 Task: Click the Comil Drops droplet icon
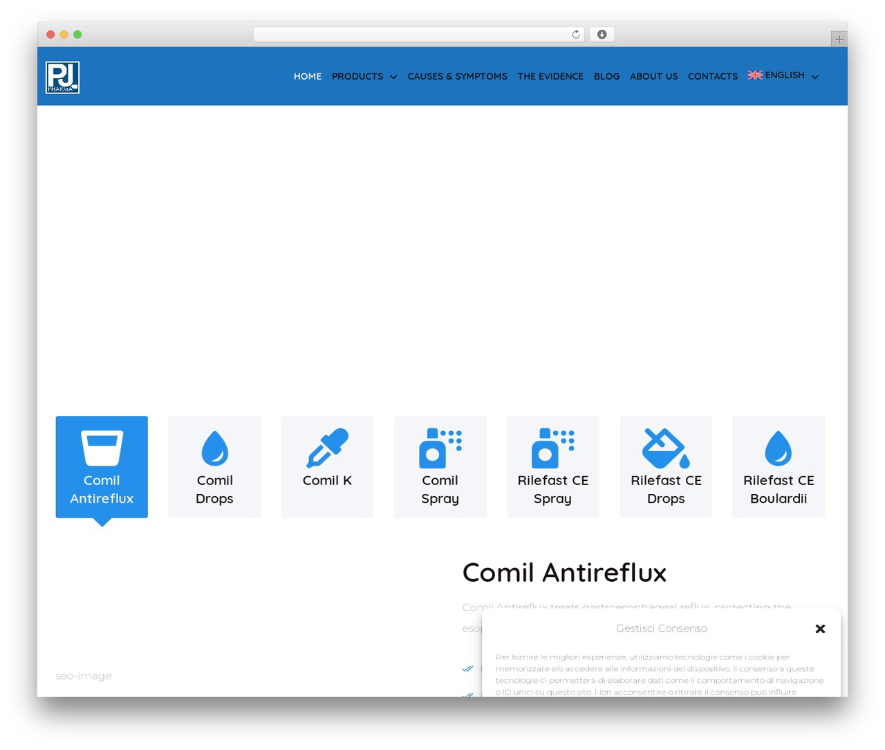tap(214, 448)
